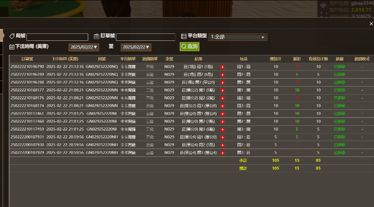Screen dimensions: 374x207
Task: Play result video for order 250222200107929
Action: pyautogui.click(x=223, y=153)
